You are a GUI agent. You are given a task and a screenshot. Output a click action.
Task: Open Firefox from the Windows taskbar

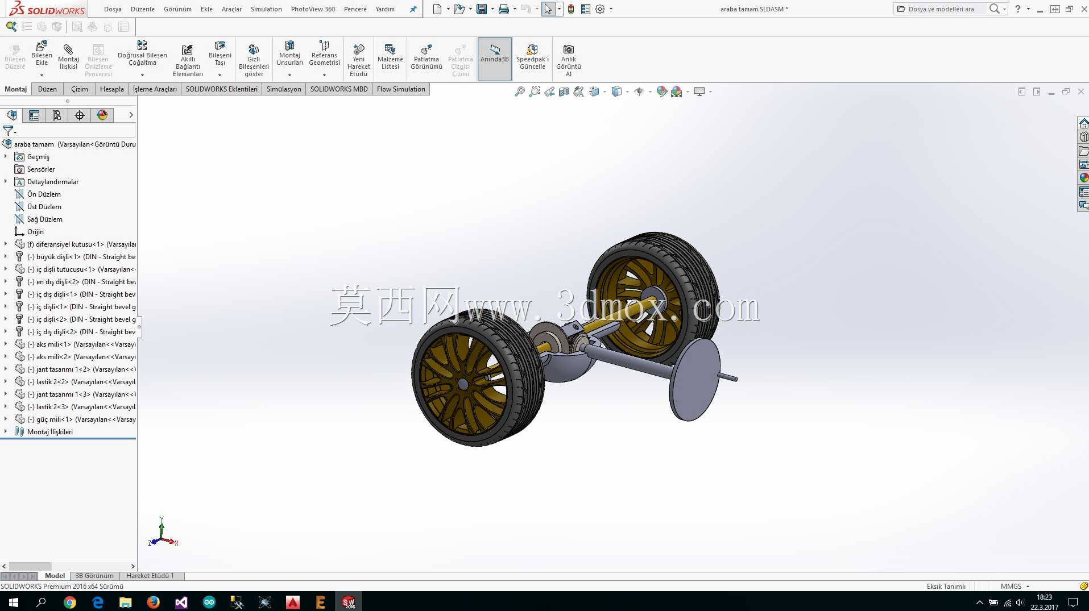153,602
